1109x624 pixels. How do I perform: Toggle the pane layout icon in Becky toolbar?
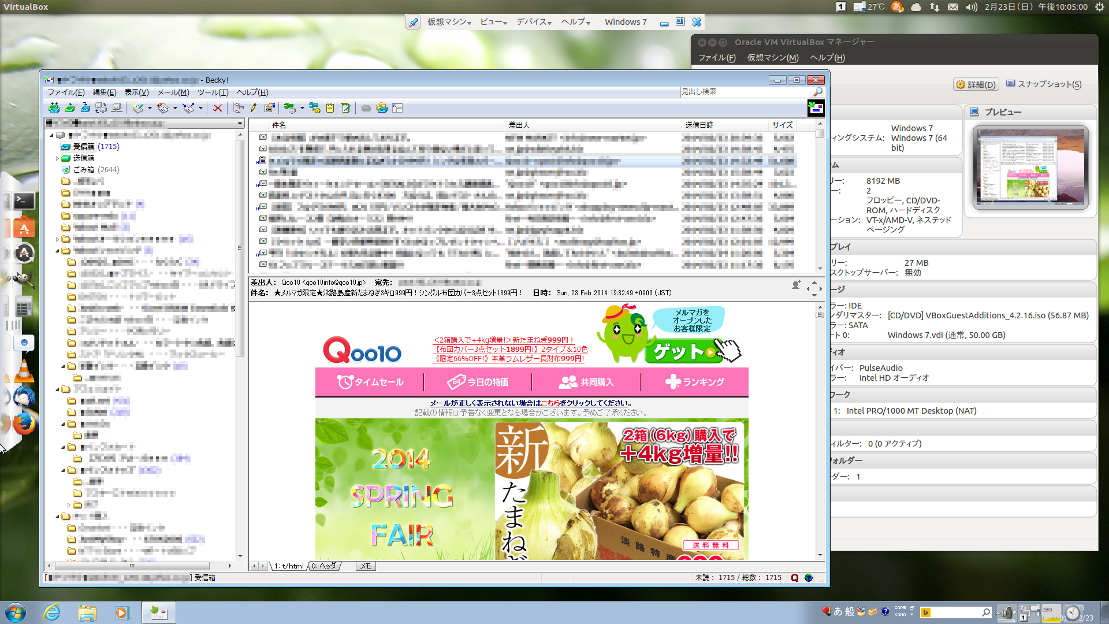(x=397, y=108)
